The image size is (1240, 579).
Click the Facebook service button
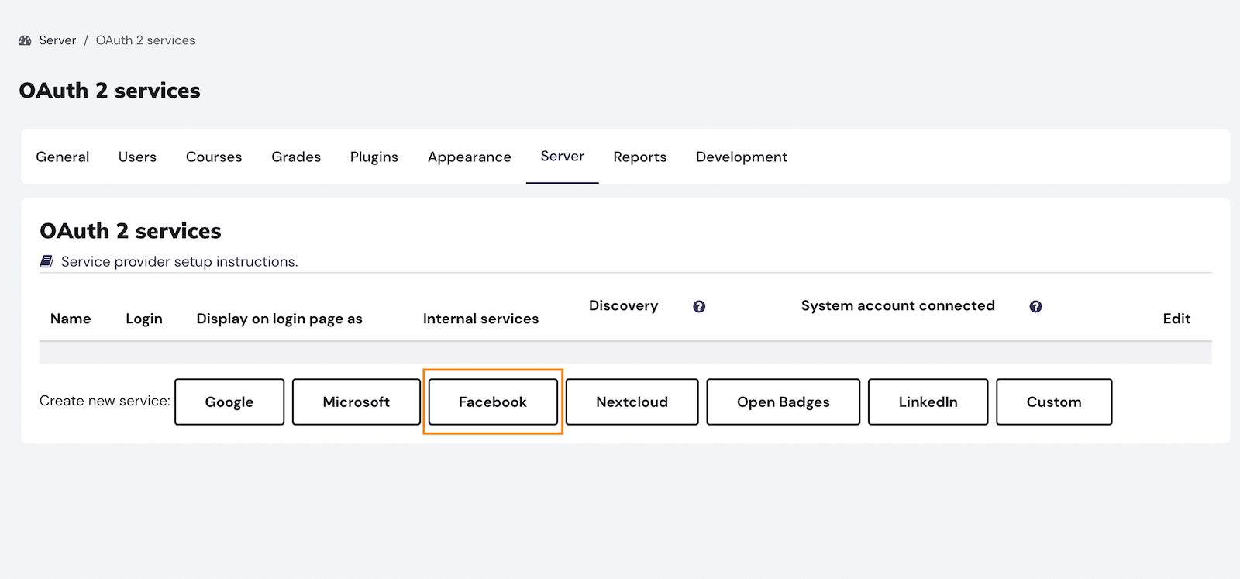pyautogui.click(x=493, y=402)
